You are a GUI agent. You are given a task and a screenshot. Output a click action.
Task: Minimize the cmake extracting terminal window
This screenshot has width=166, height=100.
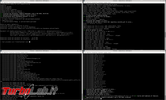coord(79,51)
